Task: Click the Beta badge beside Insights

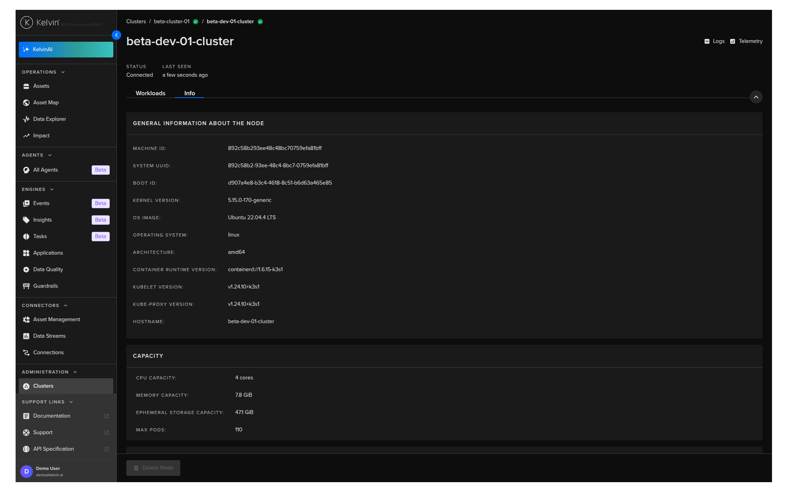Action: pos(101,220)
